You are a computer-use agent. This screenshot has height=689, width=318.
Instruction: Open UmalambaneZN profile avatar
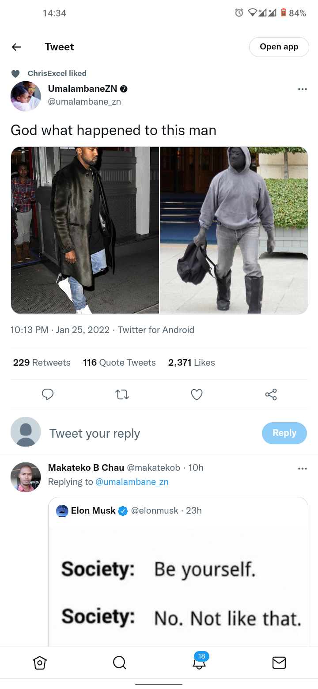26,96
